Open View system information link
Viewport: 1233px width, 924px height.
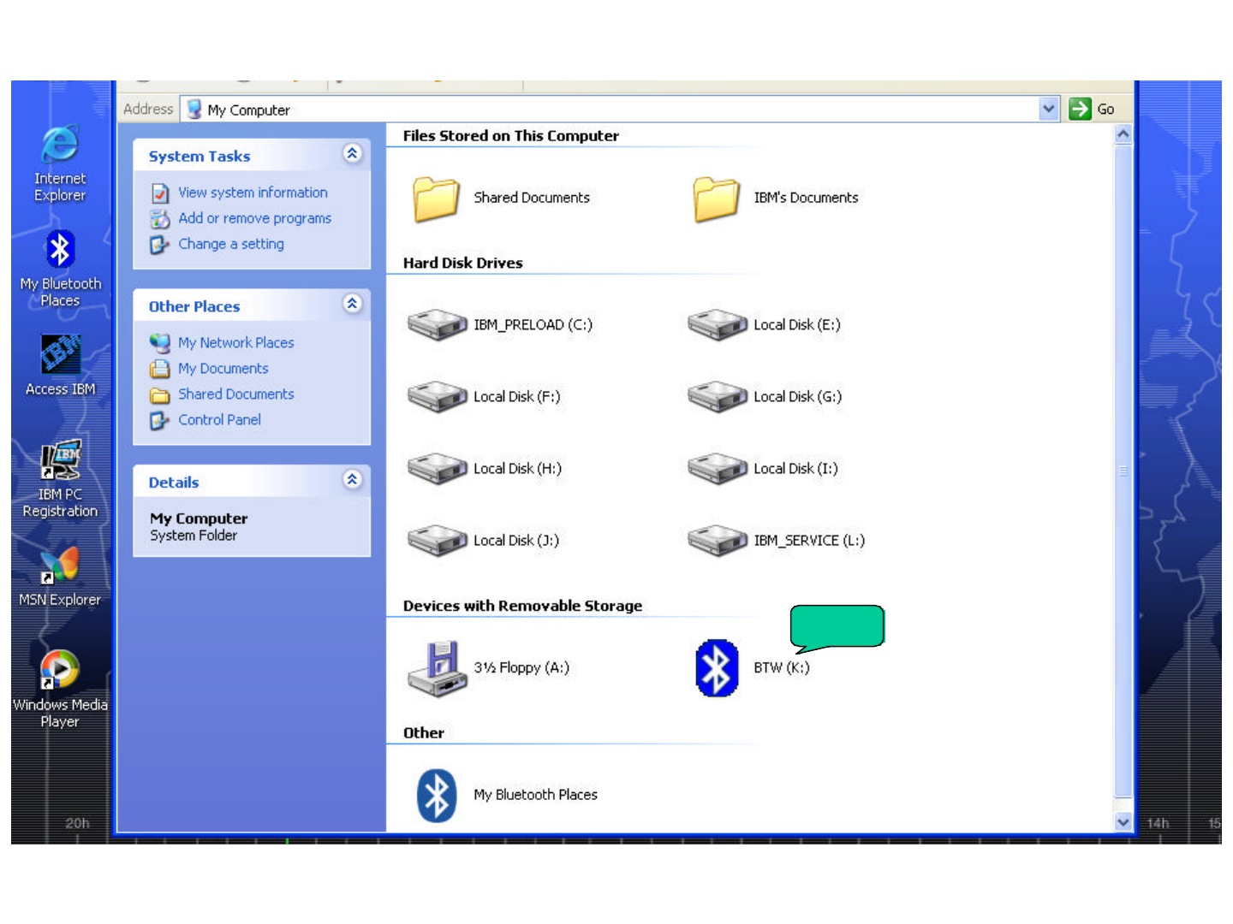[x=253, y=193]
